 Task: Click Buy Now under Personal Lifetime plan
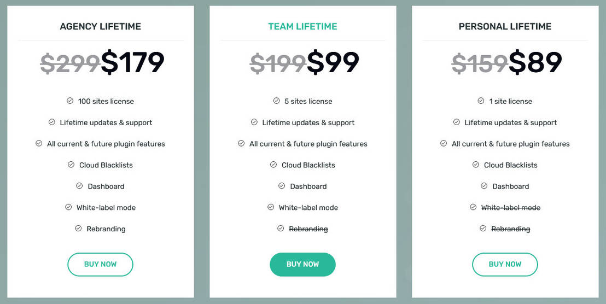point(505,264)
